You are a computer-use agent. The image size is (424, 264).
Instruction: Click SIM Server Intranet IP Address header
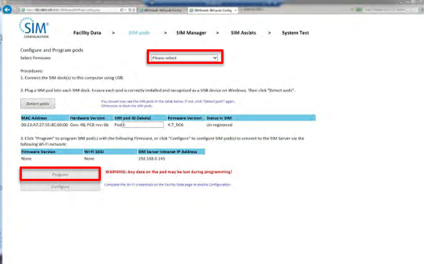167,152
